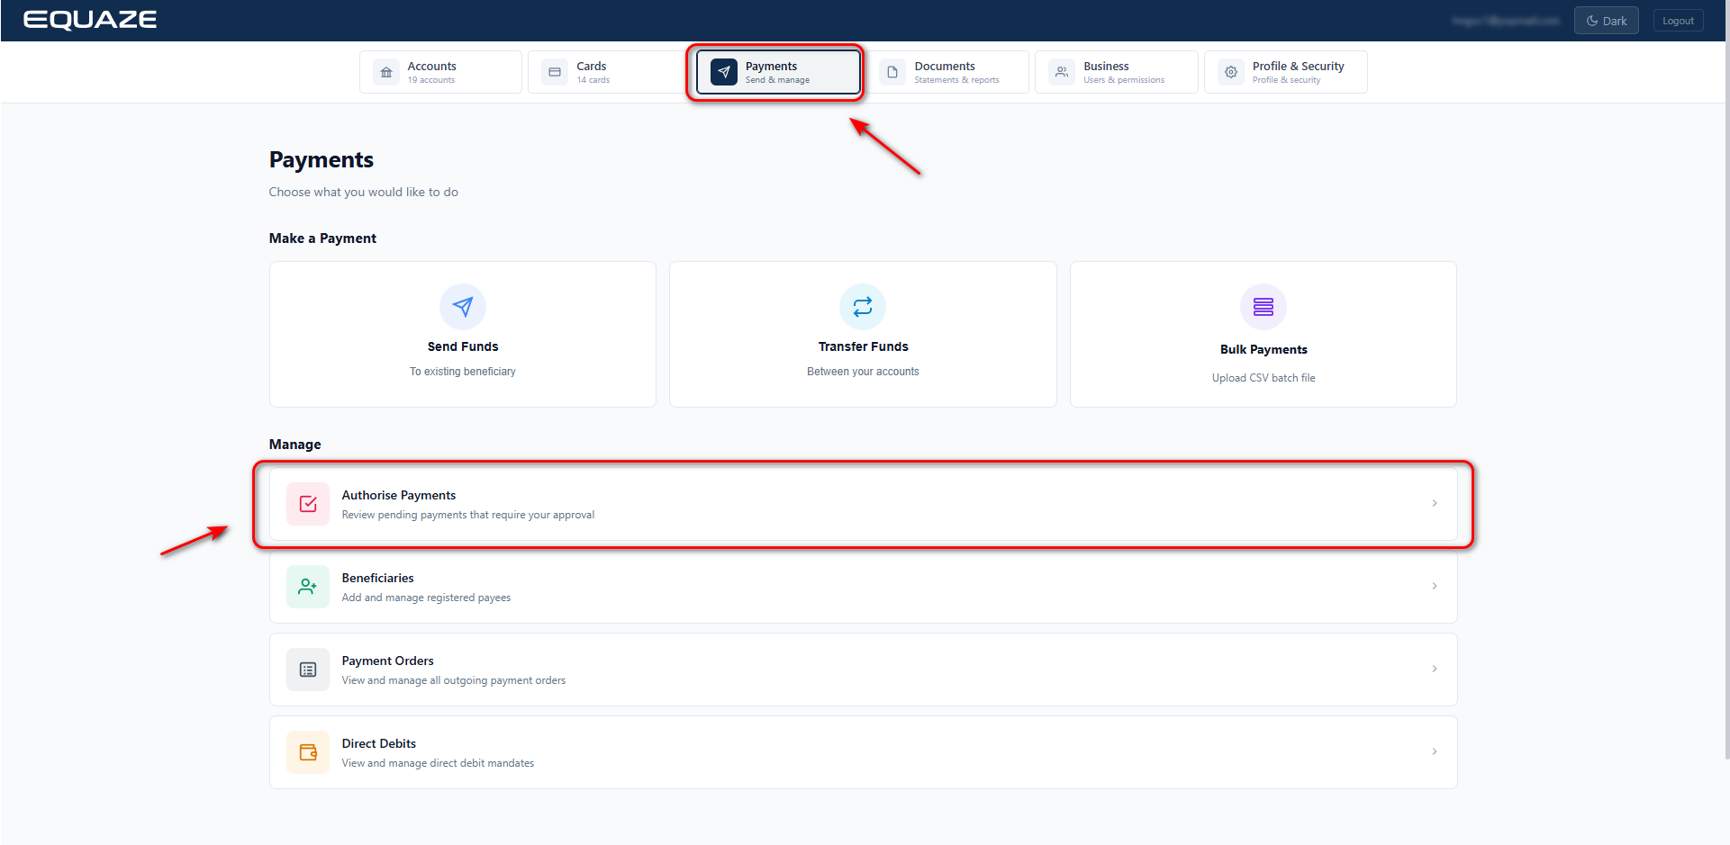Click the Bulk Payments stacked rows icon
This screenshot has width=1730, height=845.
(1264, 307)
